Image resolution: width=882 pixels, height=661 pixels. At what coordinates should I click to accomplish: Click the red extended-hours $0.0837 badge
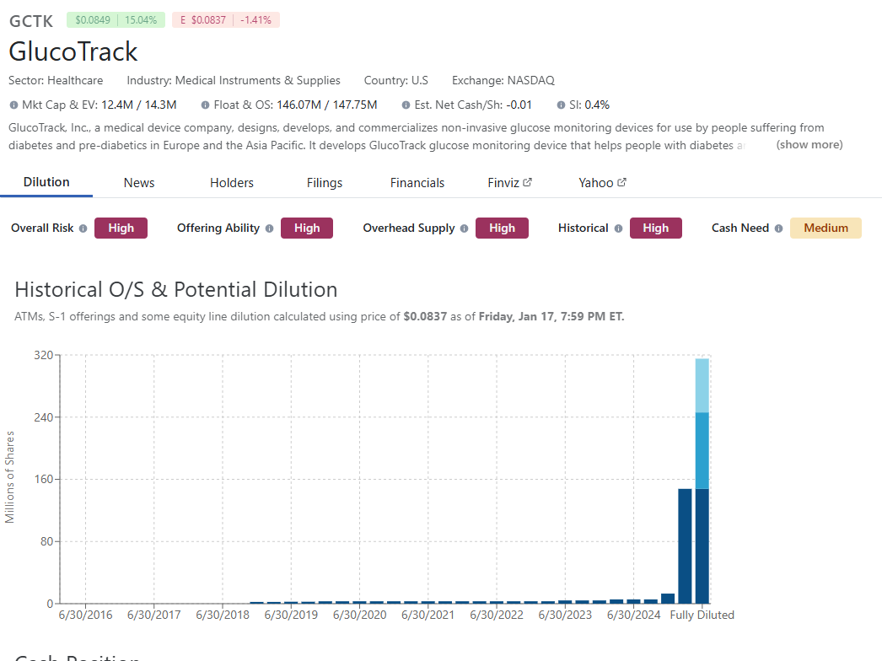(226, 19)
